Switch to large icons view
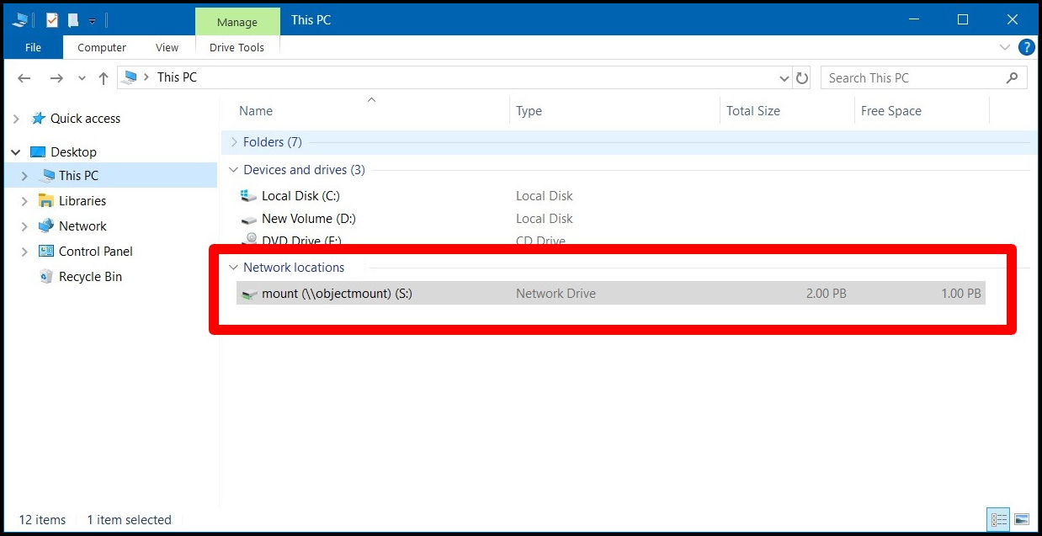Screen dimensions: 1042x536 click(1022, 519)
